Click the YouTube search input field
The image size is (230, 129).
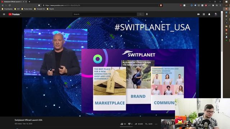pyautogui.click(x=105, y=14)
